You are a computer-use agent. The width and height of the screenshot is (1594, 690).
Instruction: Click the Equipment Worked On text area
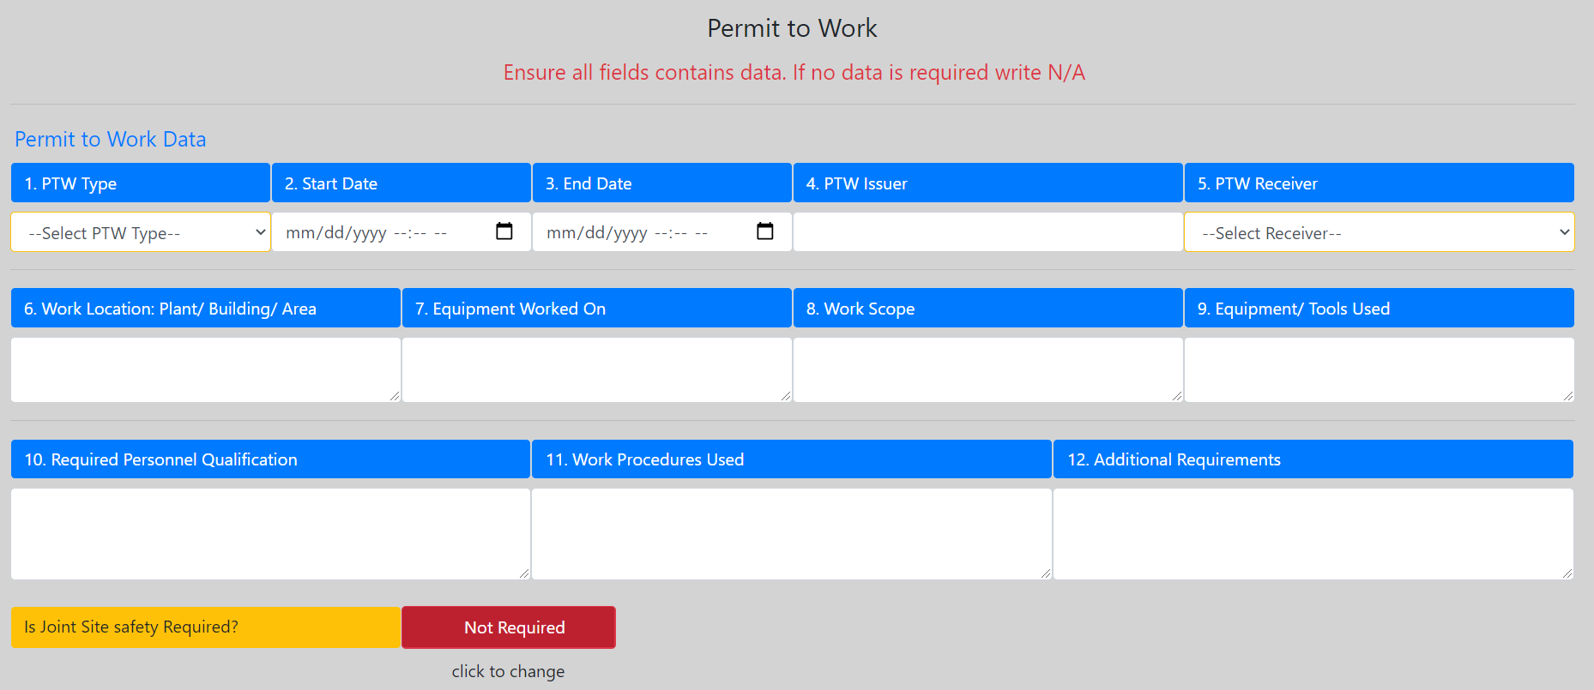pos(597,369)
